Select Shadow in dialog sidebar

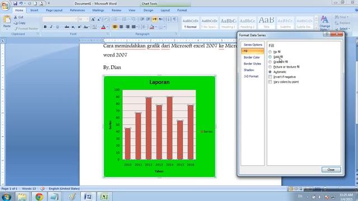coord(249,70)
